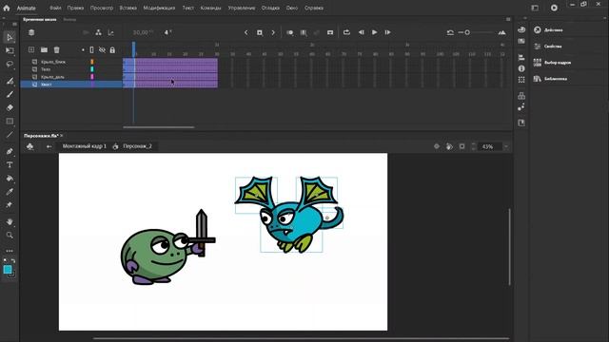Go to the previous keyframe arrow
The width and height of the screenshot is (609, 342).
point(246,32)
